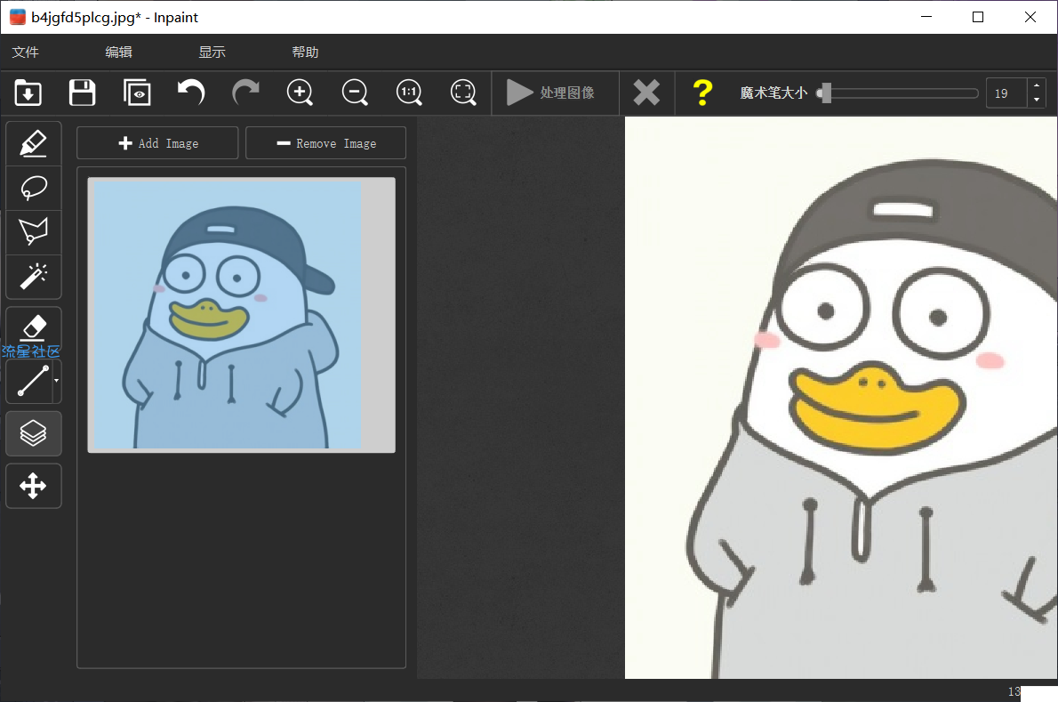Image resolution: width=1058 pixels, height=702 pixels.
Task: Zoom in on the image
Action: coord(301,93)
